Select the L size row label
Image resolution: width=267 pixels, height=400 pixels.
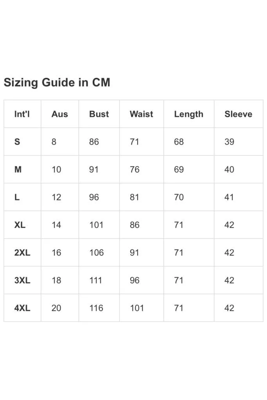click(x=17, y=197)
